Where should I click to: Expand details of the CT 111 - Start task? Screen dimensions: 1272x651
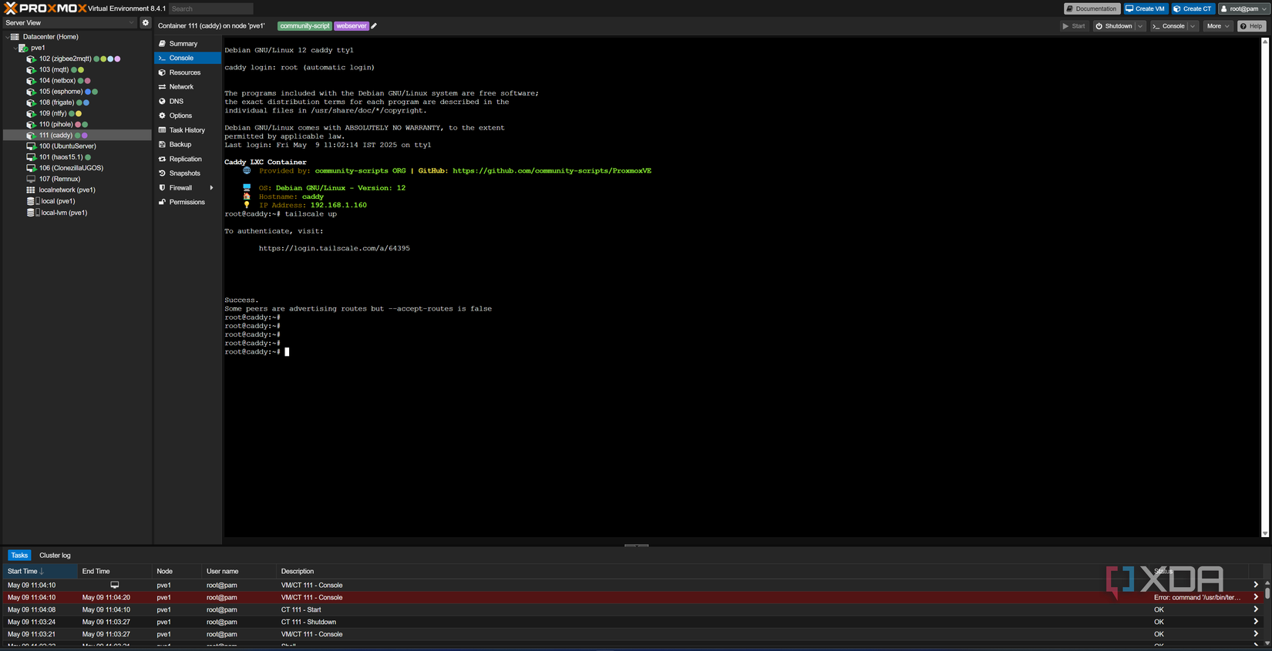click(x=1256, y=609)
